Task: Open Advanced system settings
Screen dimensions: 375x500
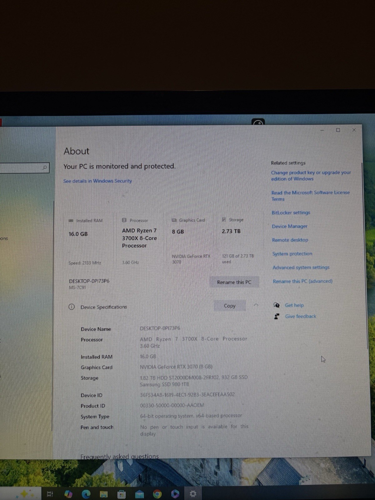Action: click(x=301, y=267)
